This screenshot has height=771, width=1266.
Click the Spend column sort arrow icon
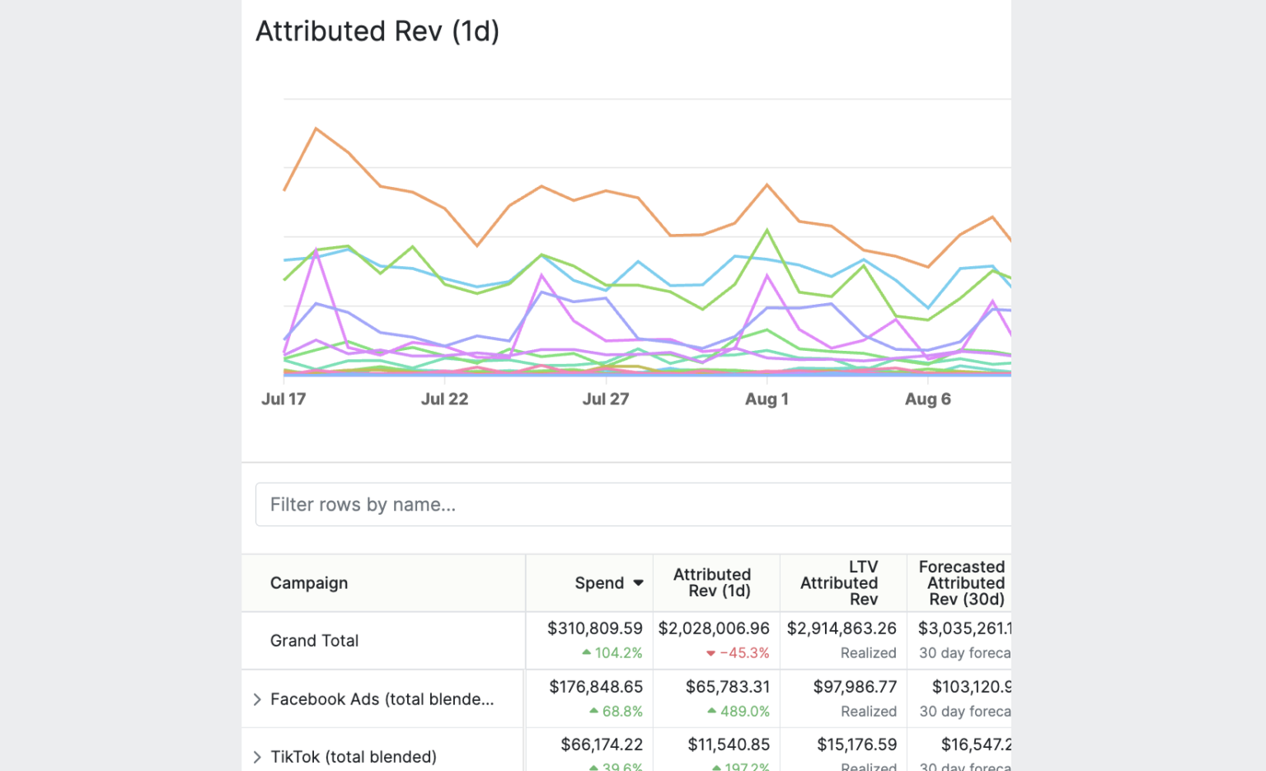click(x=639, y=582)
